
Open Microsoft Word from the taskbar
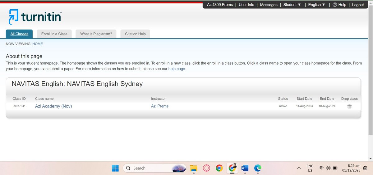[245, 168]
